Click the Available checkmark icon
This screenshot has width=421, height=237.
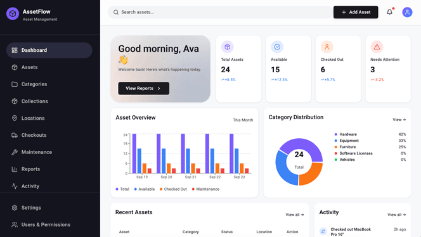pos(277,47)
